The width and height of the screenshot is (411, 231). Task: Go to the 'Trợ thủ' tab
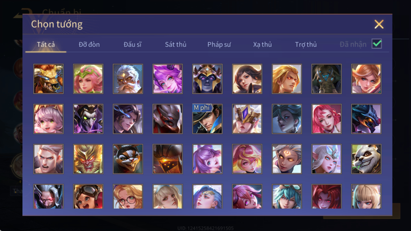click(x=306, y=45)
